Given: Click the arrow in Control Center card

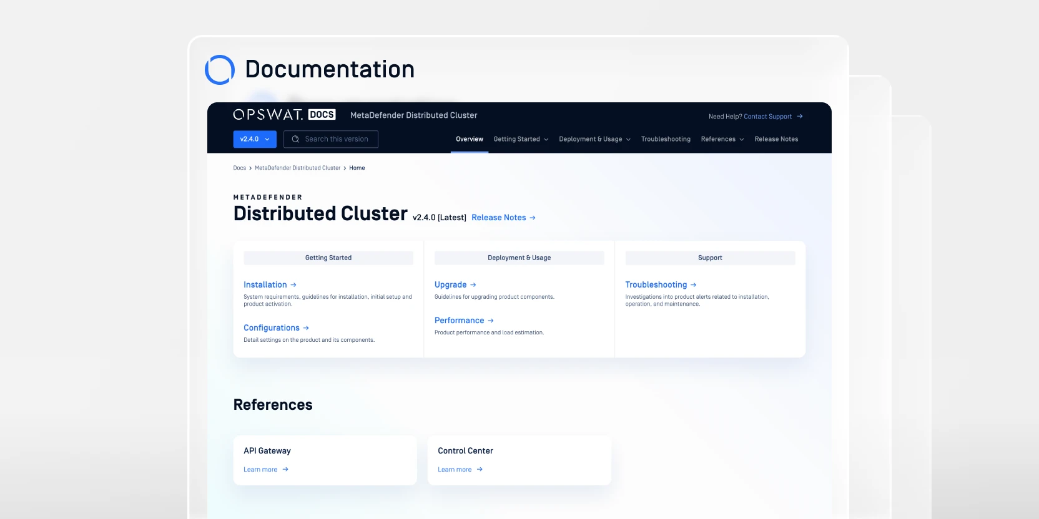Looking at the screenshot, I should click(x=480, y=470).
